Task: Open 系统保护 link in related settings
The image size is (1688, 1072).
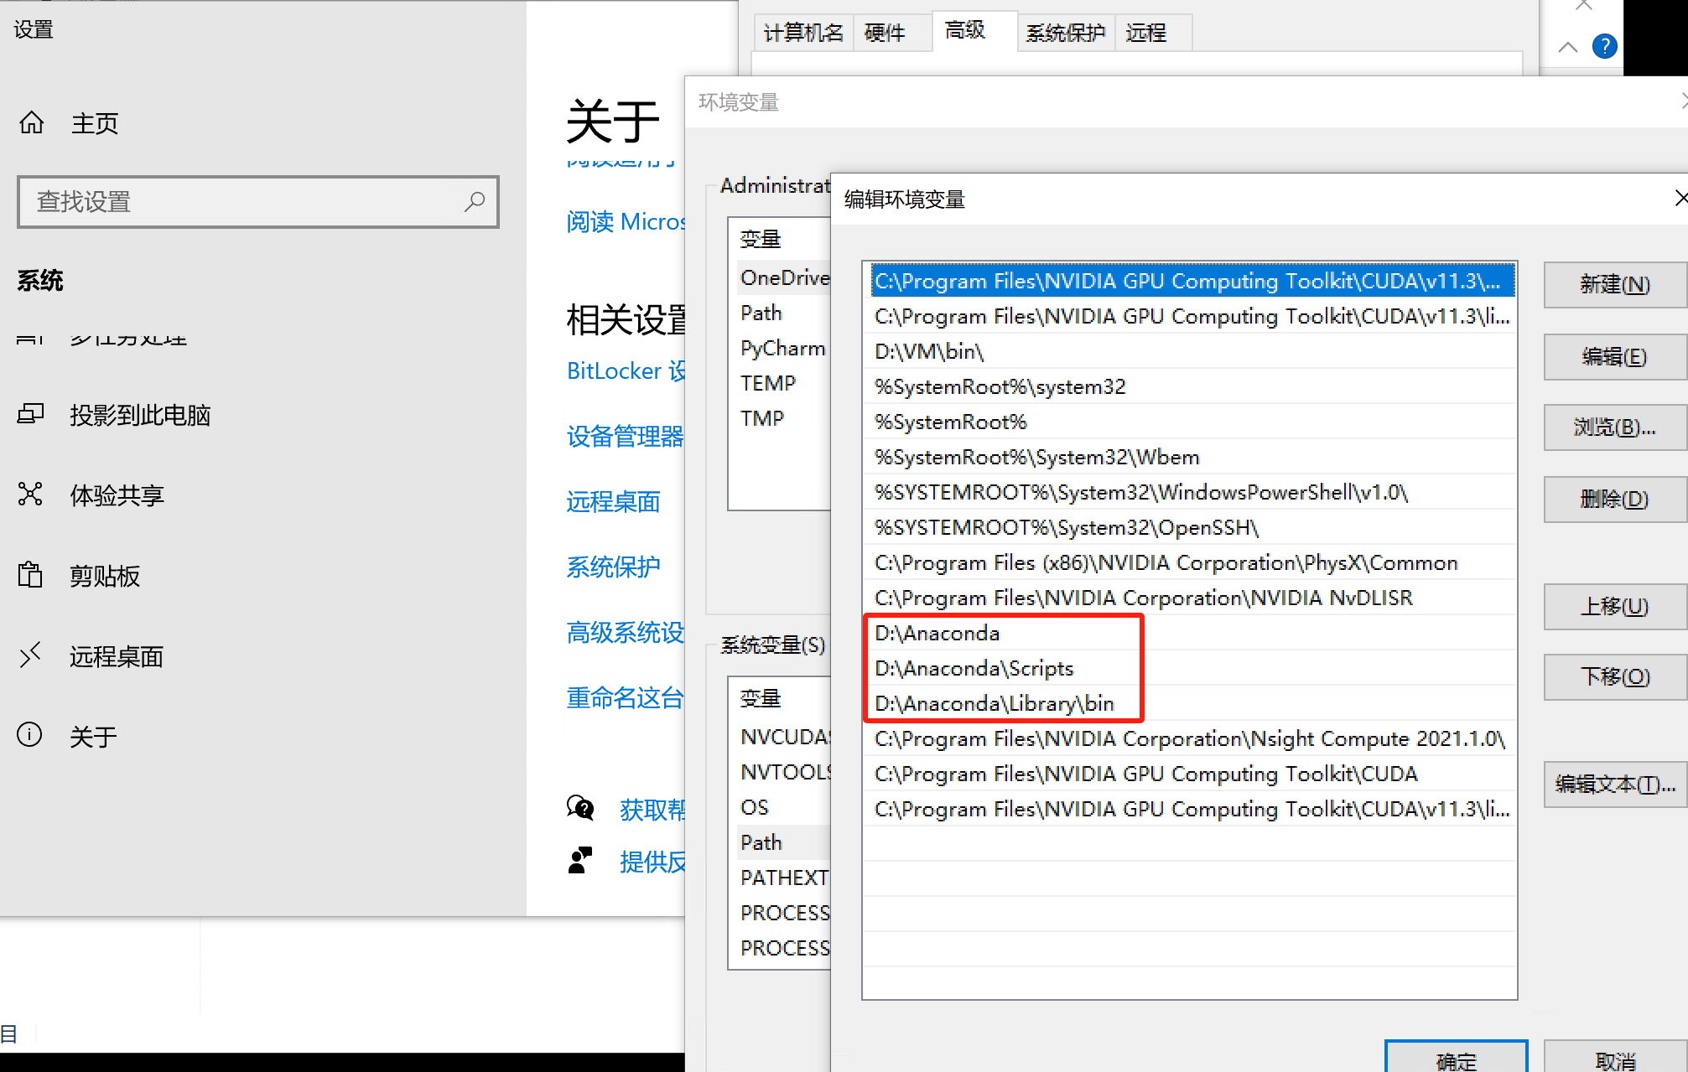Action: coord(613,567)
